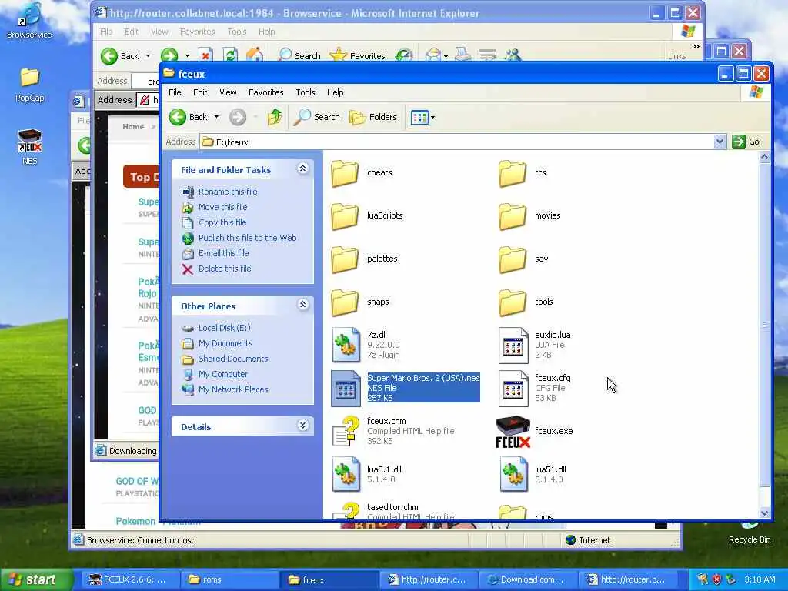Click Delete this file link
The image size is (788, 591).
tap(225, 269)
